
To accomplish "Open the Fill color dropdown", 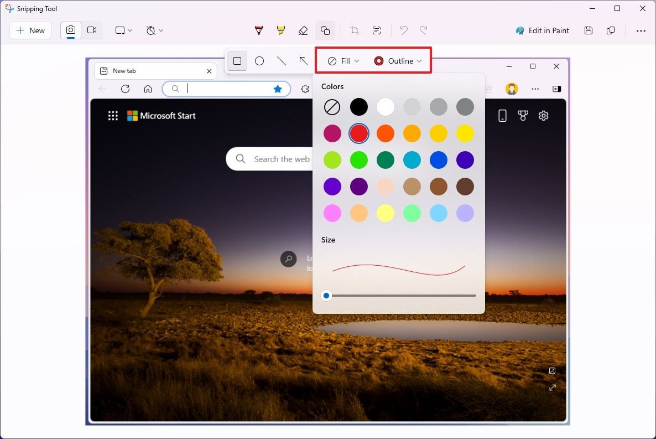I will point(341,61).
